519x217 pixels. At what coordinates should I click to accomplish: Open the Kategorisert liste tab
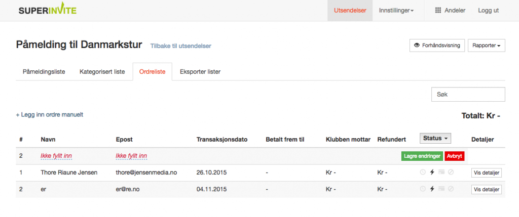point(102,72)
